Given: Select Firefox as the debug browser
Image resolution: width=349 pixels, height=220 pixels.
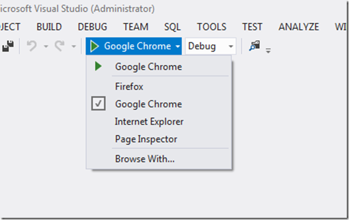Looking at the screenshot, I should [x=129, y=86].
